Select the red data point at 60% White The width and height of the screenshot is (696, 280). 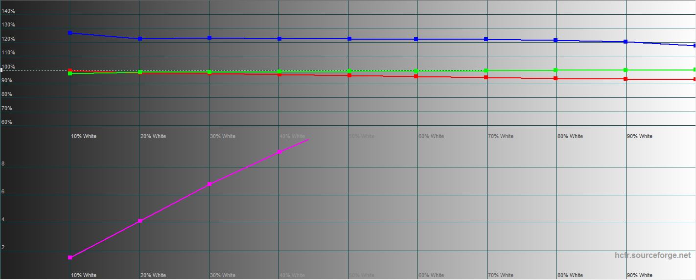pos(416,76)
